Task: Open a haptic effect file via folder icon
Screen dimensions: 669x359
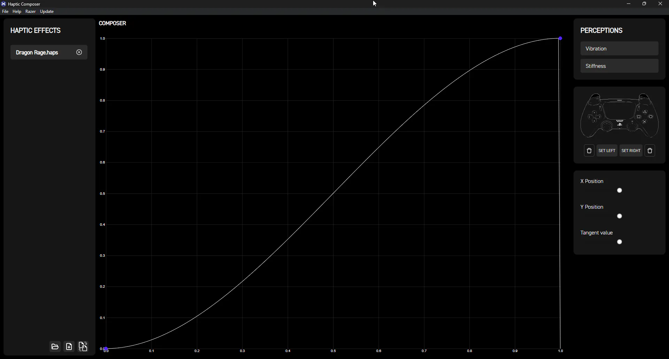Action: [x=55, y=347]
